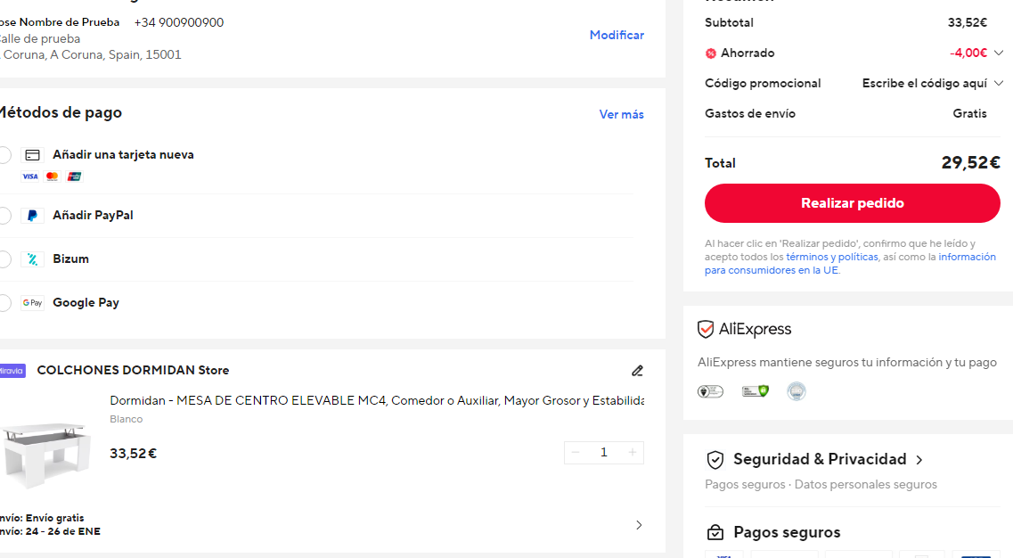Image resolution: width=1013 pixels, height=558 pixels.
Task: Click the total amount 29,52€
Action: (x=970, y=162)
